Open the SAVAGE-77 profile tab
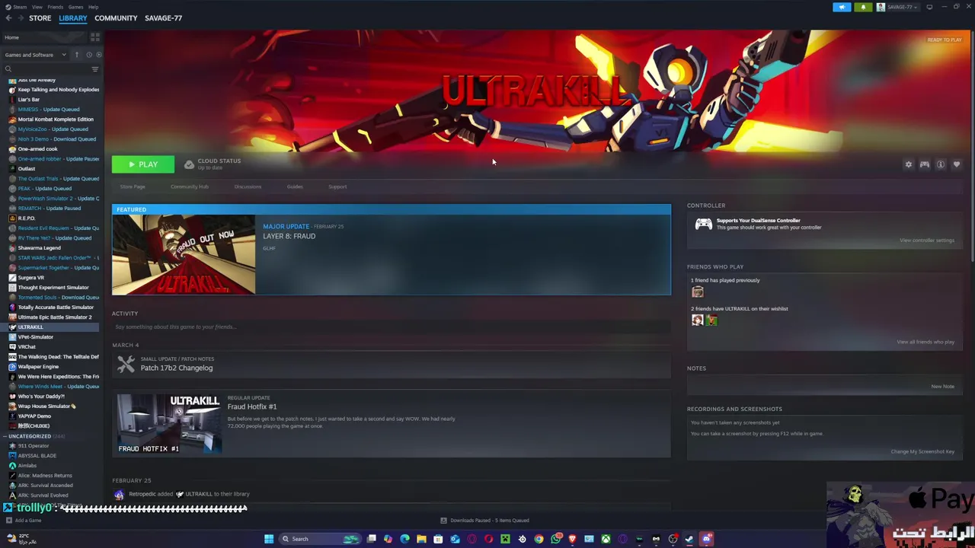Screen dimensions: 975x548 click(163, 18)
